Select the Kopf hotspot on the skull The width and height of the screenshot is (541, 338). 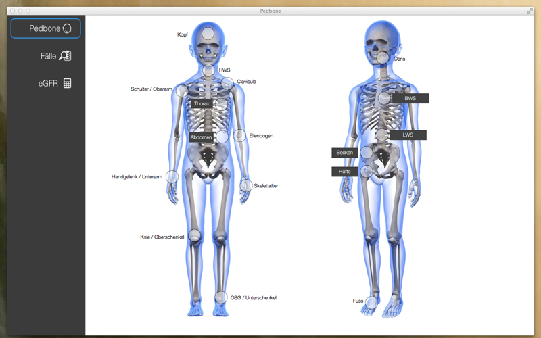[x=208, y=33]
